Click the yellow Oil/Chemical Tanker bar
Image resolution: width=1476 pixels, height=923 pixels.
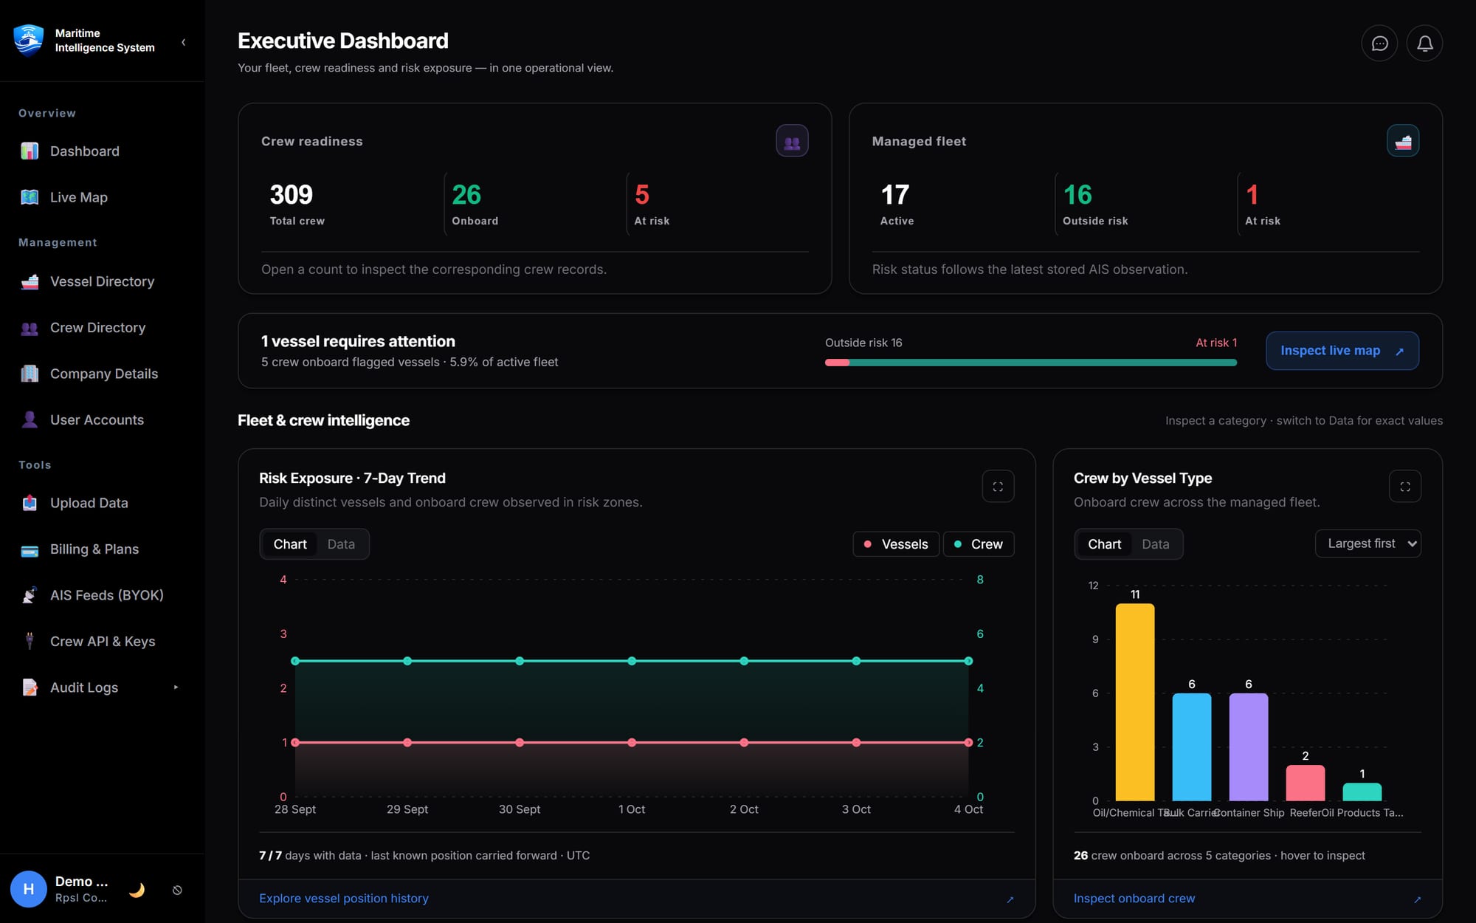[1135, 702]
